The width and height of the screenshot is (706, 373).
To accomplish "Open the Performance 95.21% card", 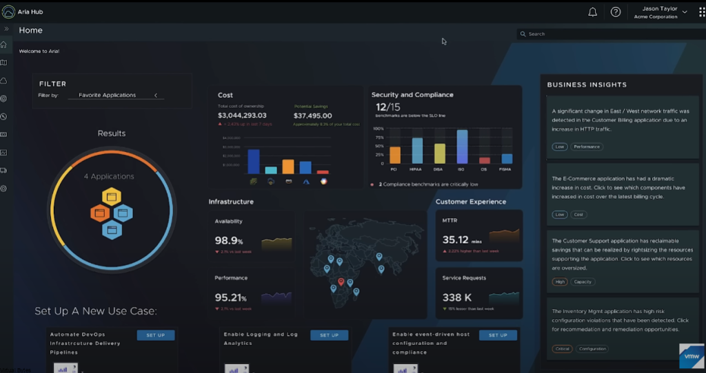I will [252, 293].
